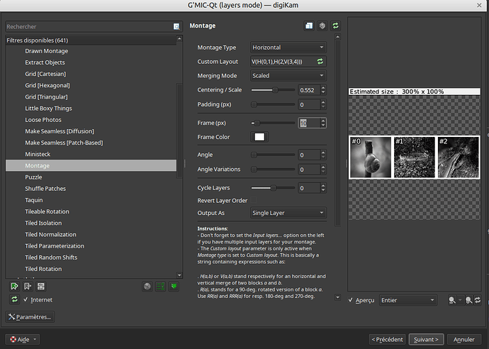Viewport: 489px width, 349px height.
Task: Click the green expand/collapse list icon
Action: click(x=161, y=287)
